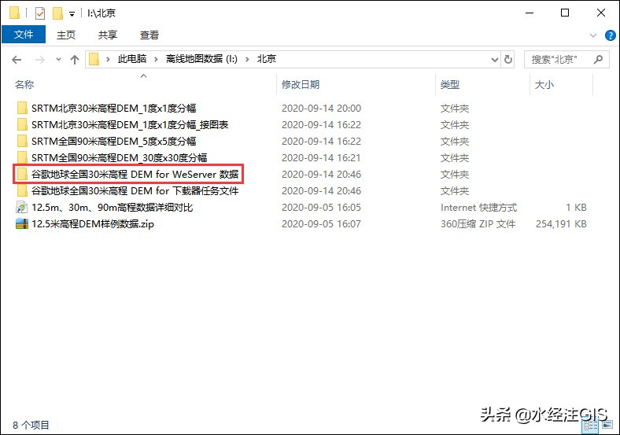Viewport: 620px width, 435px height.
Task: Select the file 12.5m、30m、90m高程数据详细对比
Action: click(113, 208)
